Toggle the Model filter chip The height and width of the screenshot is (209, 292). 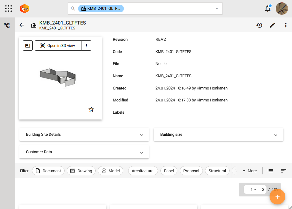(111, 171)
